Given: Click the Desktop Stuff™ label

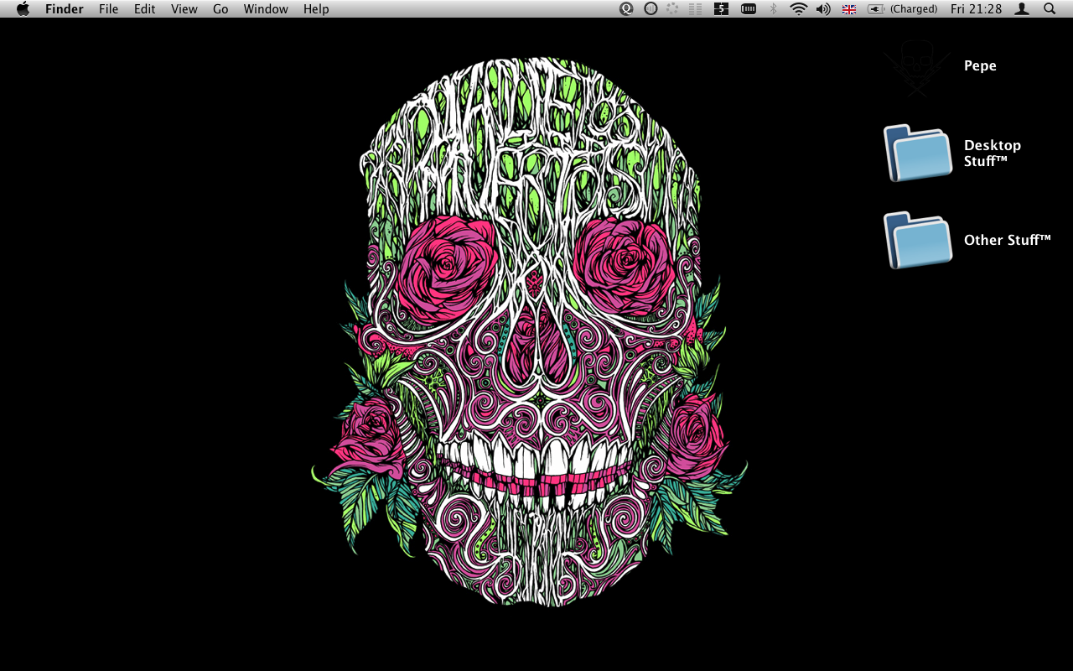Looking at the screenshot, I should pyautogui.click(x=993, y=153).
